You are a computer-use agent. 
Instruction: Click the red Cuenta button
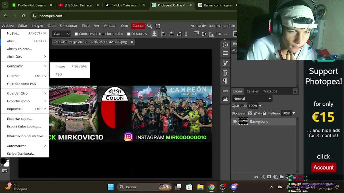click(x=138, y=26)
